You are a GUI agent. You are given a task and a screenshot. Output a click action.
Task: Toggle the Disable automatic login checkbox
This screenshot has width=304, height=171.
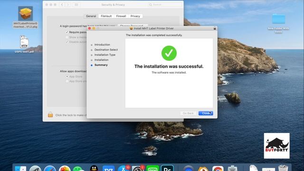(67, 42)
